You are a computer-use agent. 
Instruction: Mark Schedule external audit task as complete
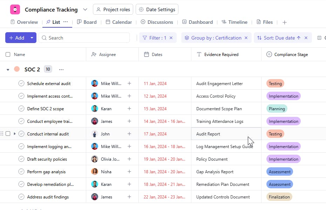click(21, 83)
